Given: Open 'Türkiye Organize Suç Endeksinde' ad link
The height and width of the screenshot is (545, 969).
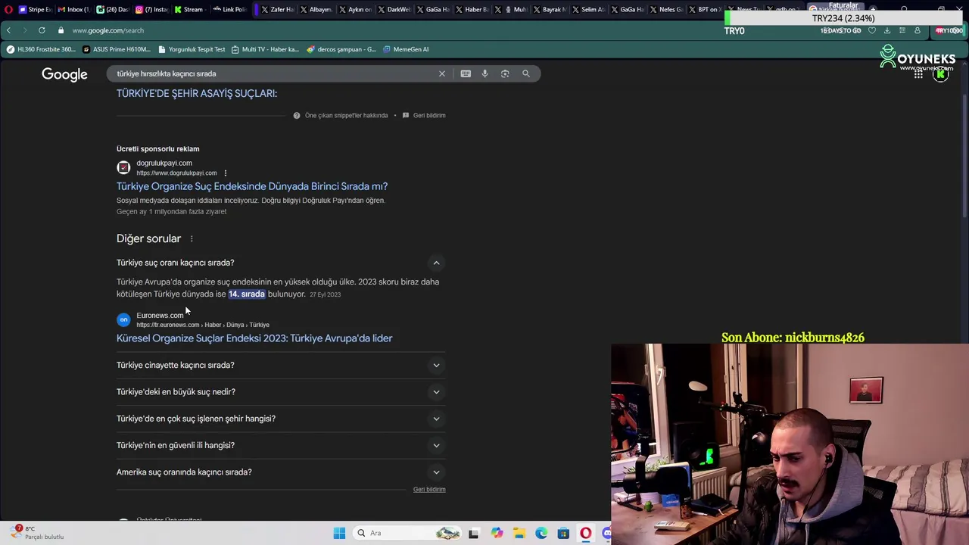Looking at the screenshot, I should [x=252, y=186].
